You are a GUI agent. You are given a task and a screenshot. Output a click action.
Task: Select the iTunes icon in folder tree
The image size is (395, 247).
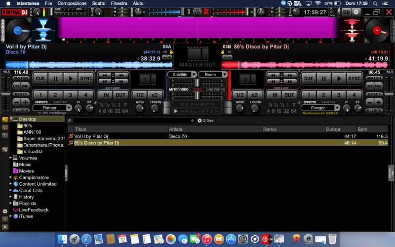click(x=16, y=216)
